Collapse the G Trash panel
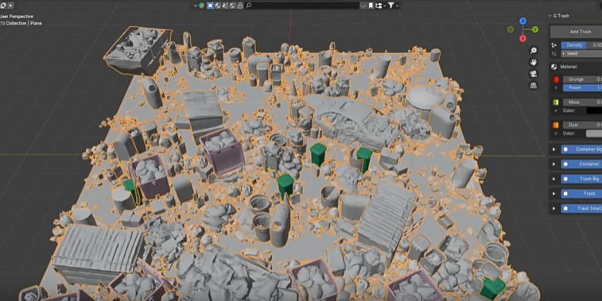Viewport: 602px width, 301px height. pyautogui.click(x=550, y=16)
